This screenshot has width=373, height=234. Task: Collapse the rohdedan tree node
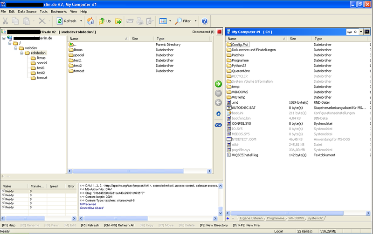point(21,53)
